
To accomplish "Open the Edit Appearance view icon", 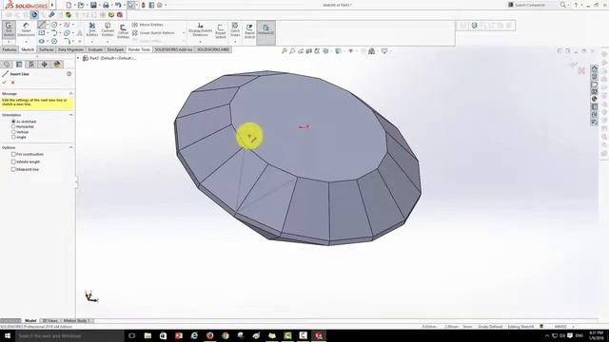I will [x=363, y=50].
